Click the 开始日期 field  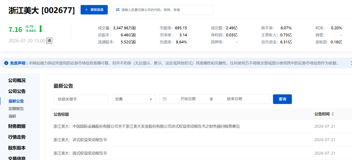188,99
